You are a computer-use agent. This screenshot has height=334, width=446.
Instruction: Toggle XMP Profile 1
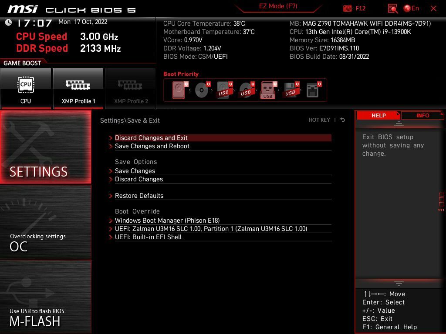click(78, 88)
